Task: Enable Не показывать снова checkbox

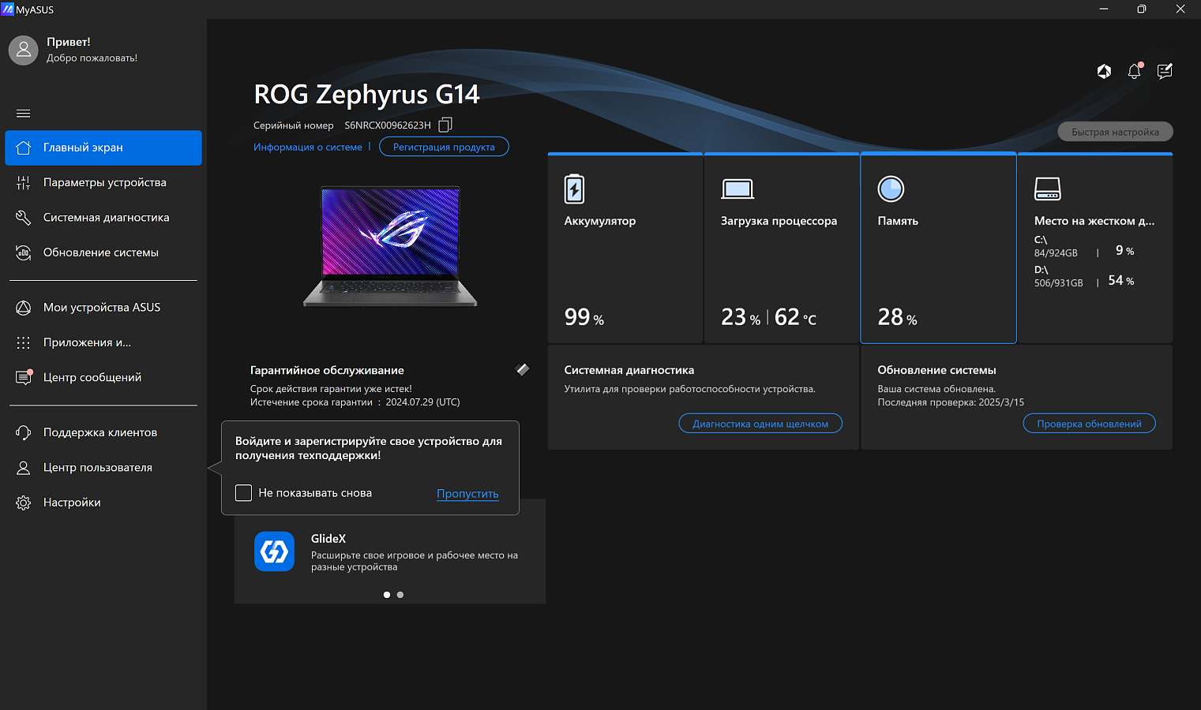Action: pyautogui.click(x=244, y=493)
